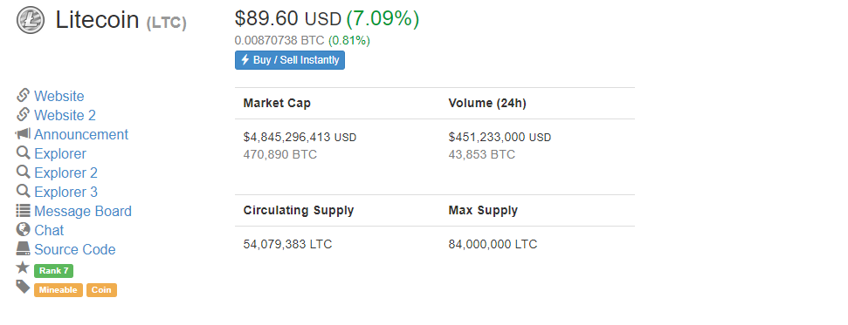Open the Explorer 2 link
The image size is (848, 325).
(66, 173)
